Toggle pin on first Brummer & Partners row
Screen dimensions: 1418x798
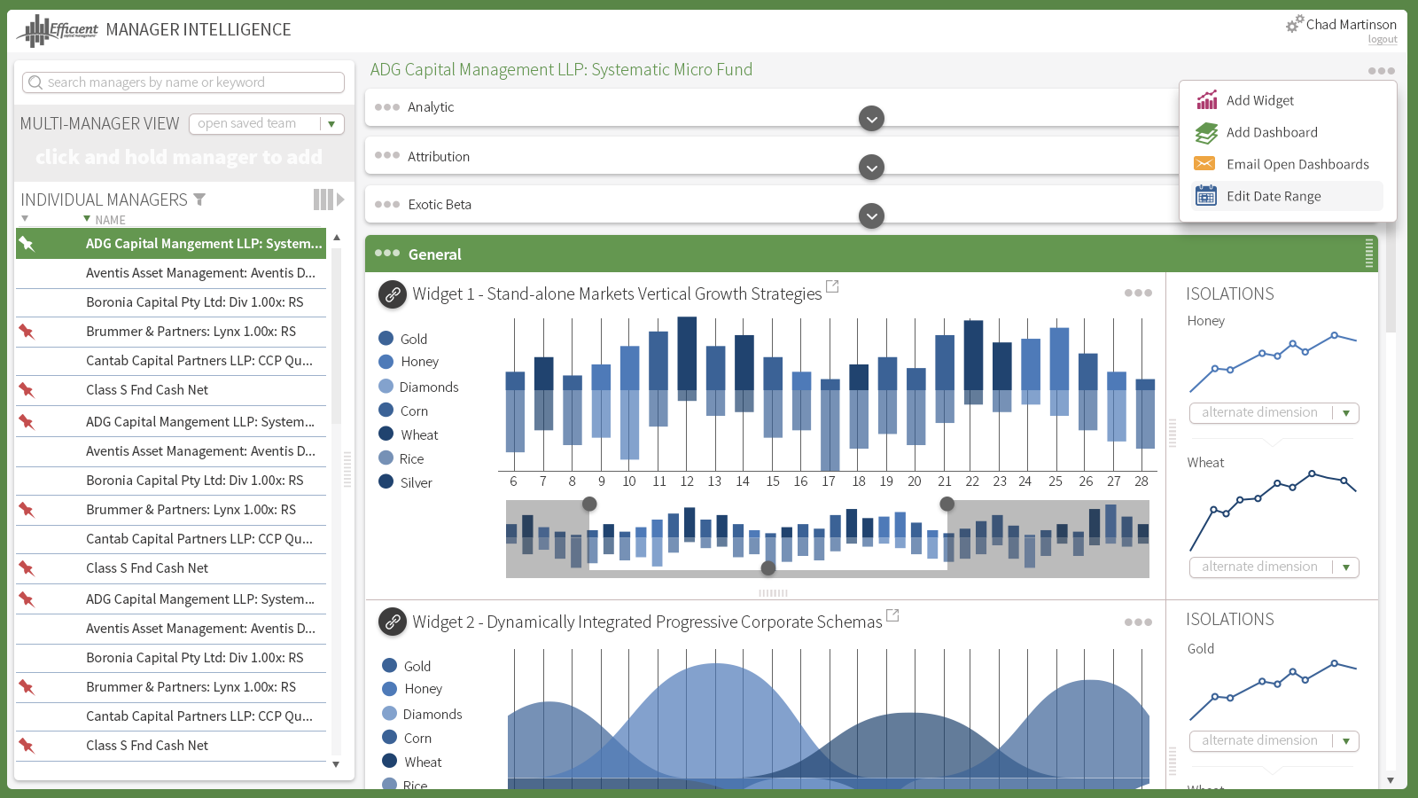click(x=27, y=332)
